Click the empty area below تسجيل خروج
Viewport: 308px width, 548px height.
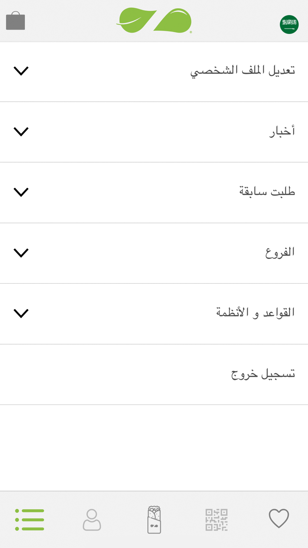point(154,448)
